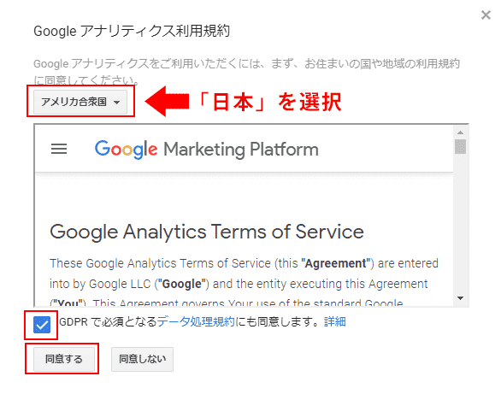Screen dimensions: 501x394
Task: Click the 同意しない button
Action: point(142,359)
